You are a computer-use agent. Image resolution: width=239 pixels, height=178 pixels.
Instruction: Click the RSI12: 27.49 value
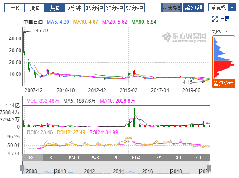[x=71, y=132]
